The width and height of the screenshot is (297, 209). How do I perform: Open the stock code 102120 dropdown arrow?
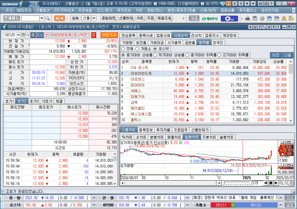coord(18,35)
